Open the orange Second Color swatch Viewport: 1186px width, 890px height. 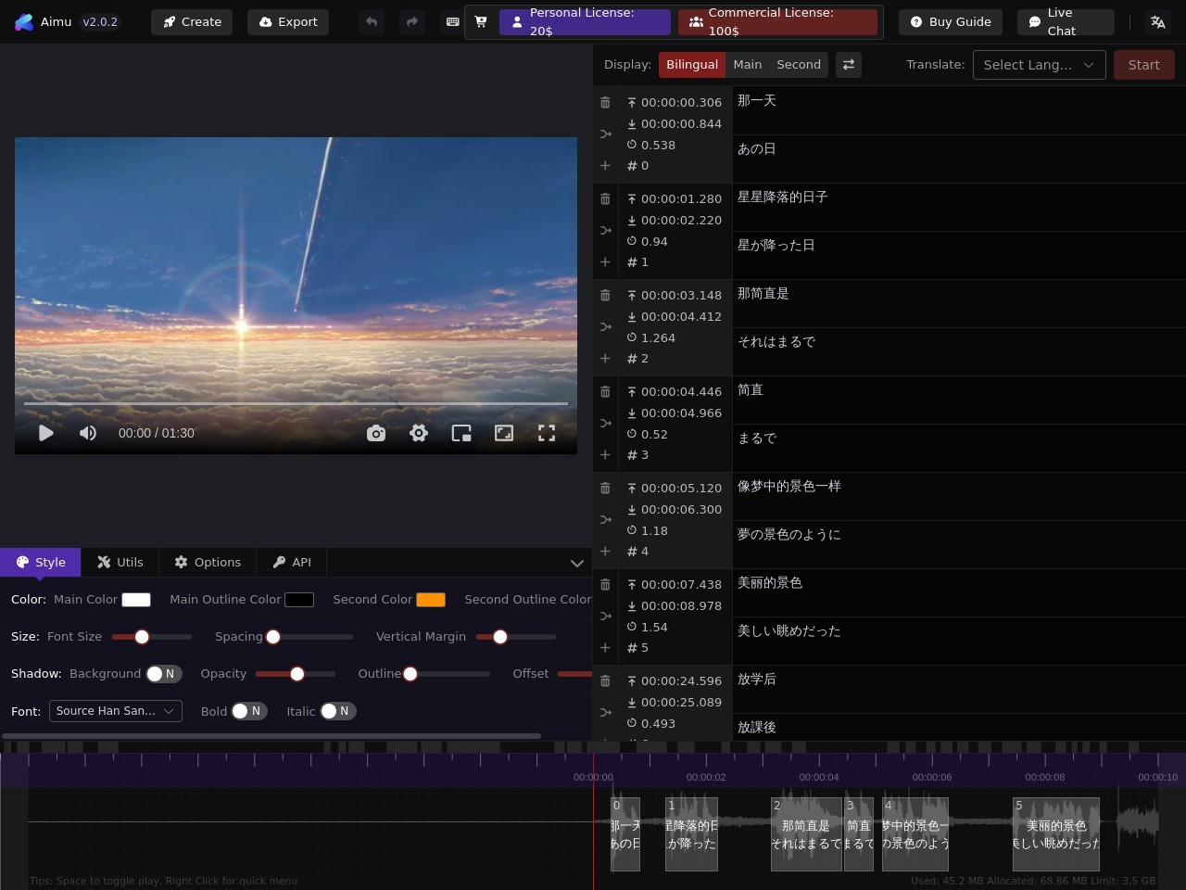point(431,600)
